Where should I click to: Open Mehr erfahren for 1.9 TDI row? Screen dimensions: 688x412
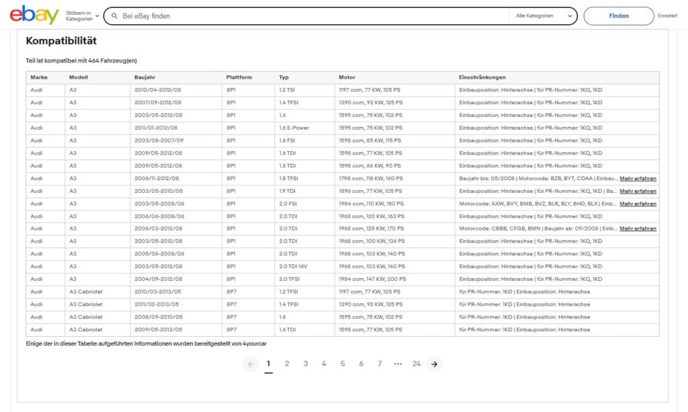pos(638,191)
